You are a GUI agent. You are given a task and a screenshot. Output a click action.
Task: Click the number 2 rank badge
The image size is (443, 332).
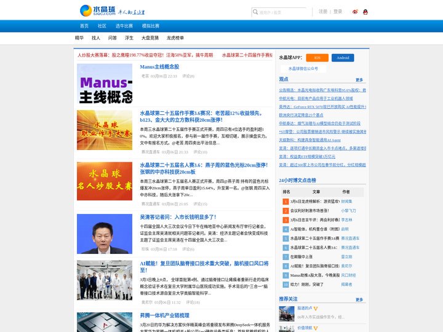point(285,211)
